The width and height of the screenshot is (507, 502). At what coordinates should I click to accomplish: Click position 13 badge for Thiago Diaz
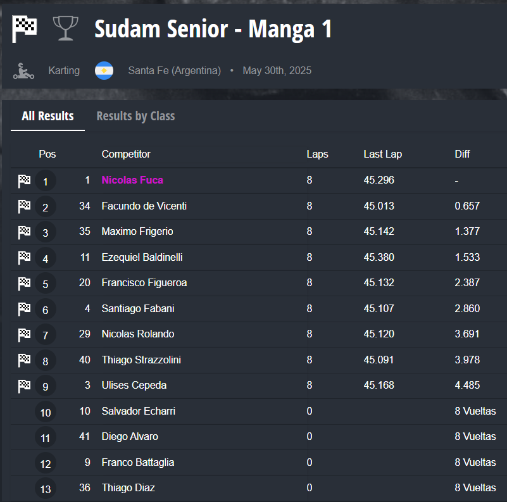coord(46,489)
